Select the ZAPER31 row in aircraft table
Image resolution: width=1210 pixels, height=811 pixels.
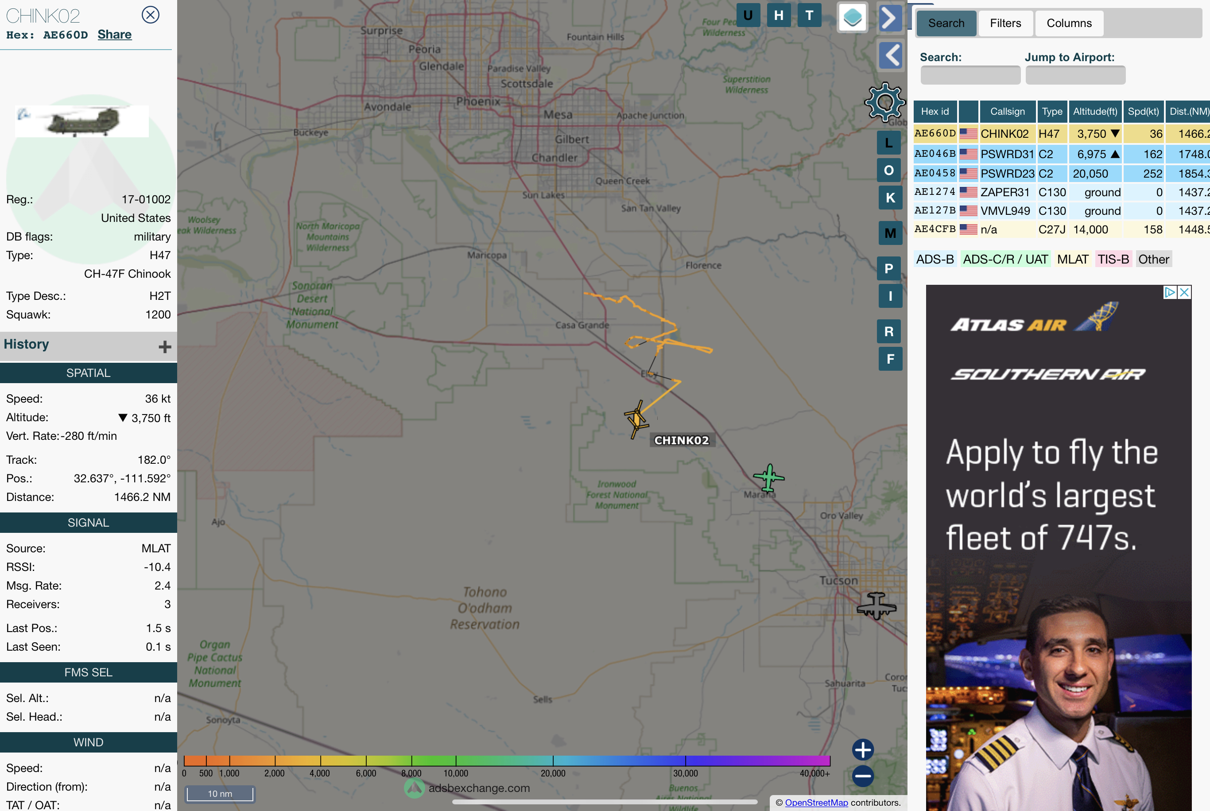point(1062,192)
